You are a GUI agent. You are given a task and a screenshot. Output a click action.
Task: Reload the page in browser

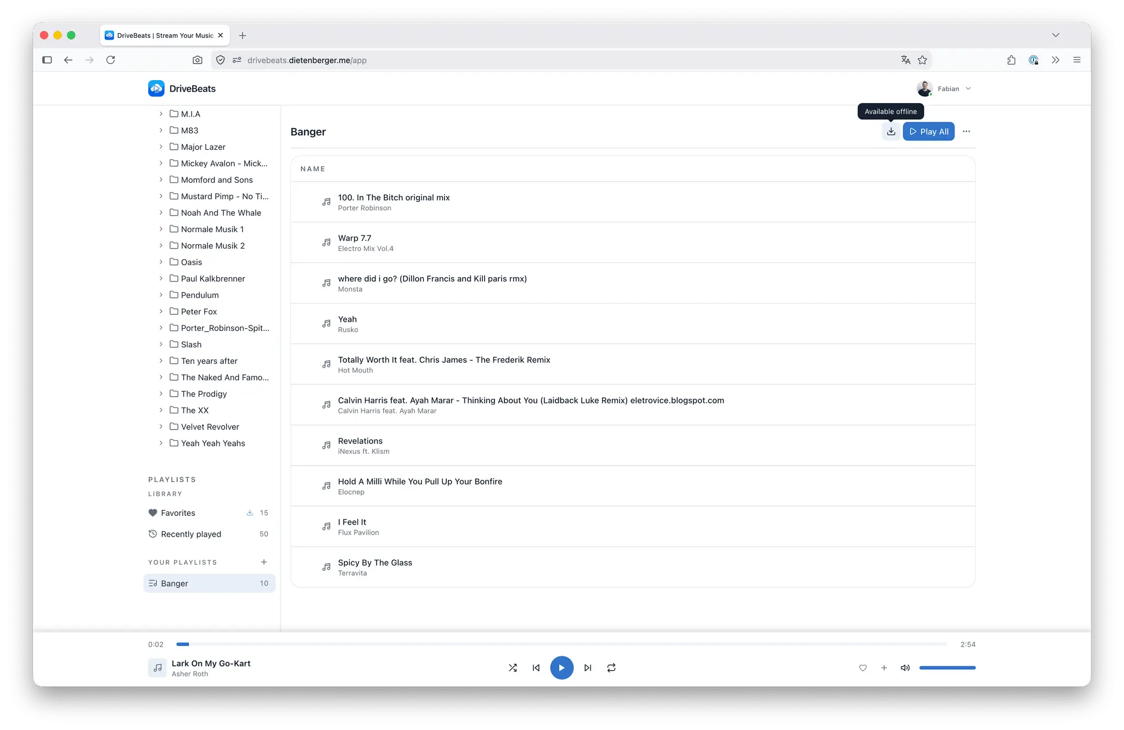coord(110,60)
